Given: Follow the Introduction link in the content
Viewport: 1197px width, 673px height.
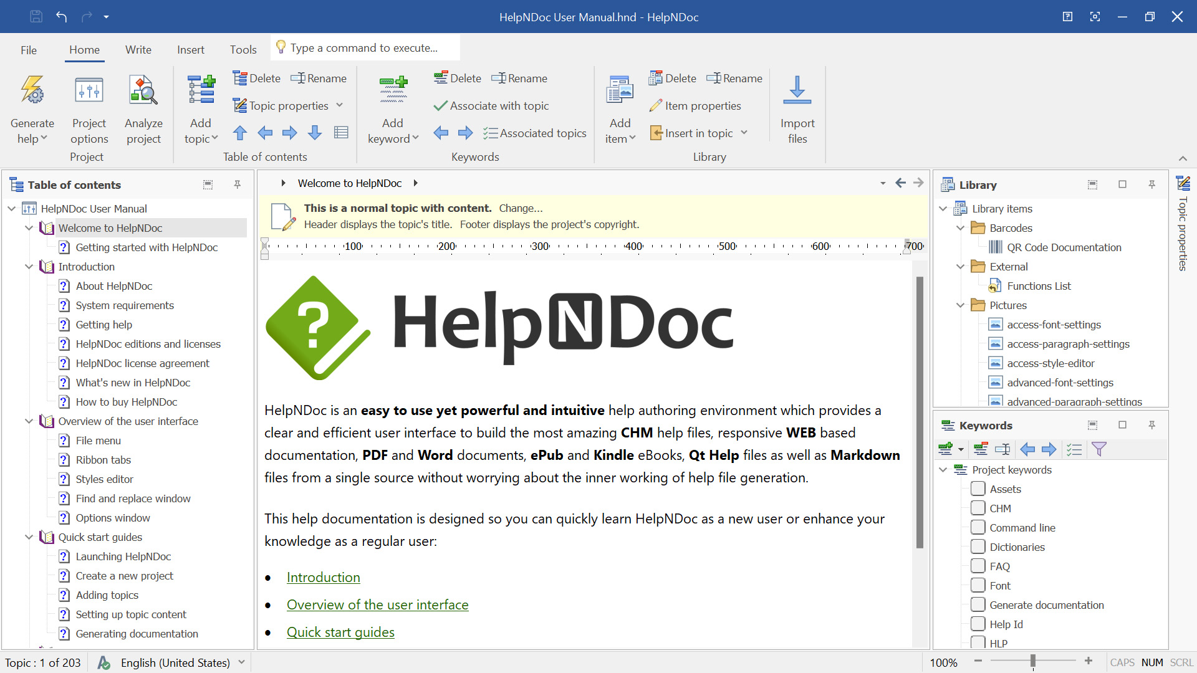Looking at the screenshot, I should tap(324, 578).
